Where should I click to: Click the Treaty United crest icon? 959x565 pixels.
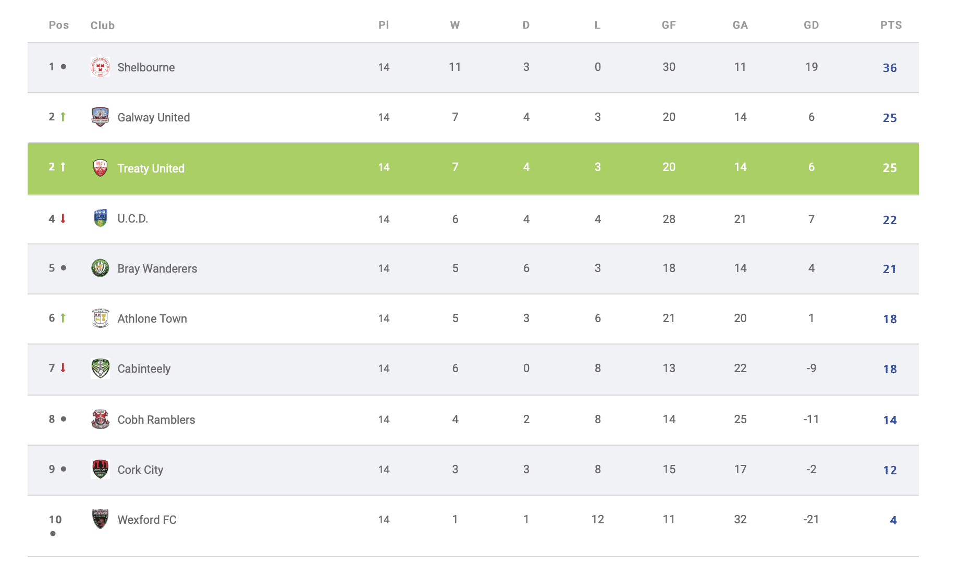(100, 168)
